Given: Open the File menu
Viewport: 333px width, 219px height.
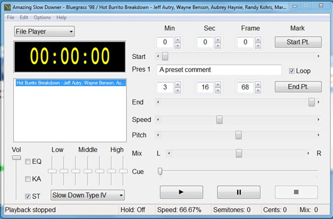Looking at the screenshot, I should click(x=11, y=18).
